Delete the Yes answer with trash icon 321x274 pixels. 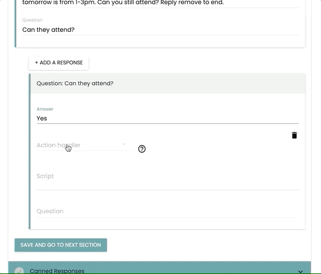tap(294, 135)
